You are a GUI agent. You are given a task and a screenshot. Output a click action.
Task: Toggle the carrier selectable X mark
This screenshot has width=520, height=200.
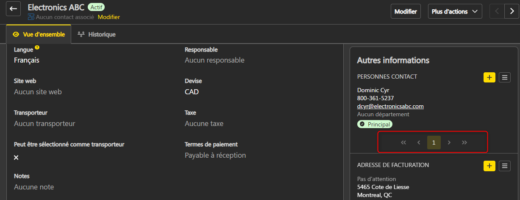coord(16,157)
